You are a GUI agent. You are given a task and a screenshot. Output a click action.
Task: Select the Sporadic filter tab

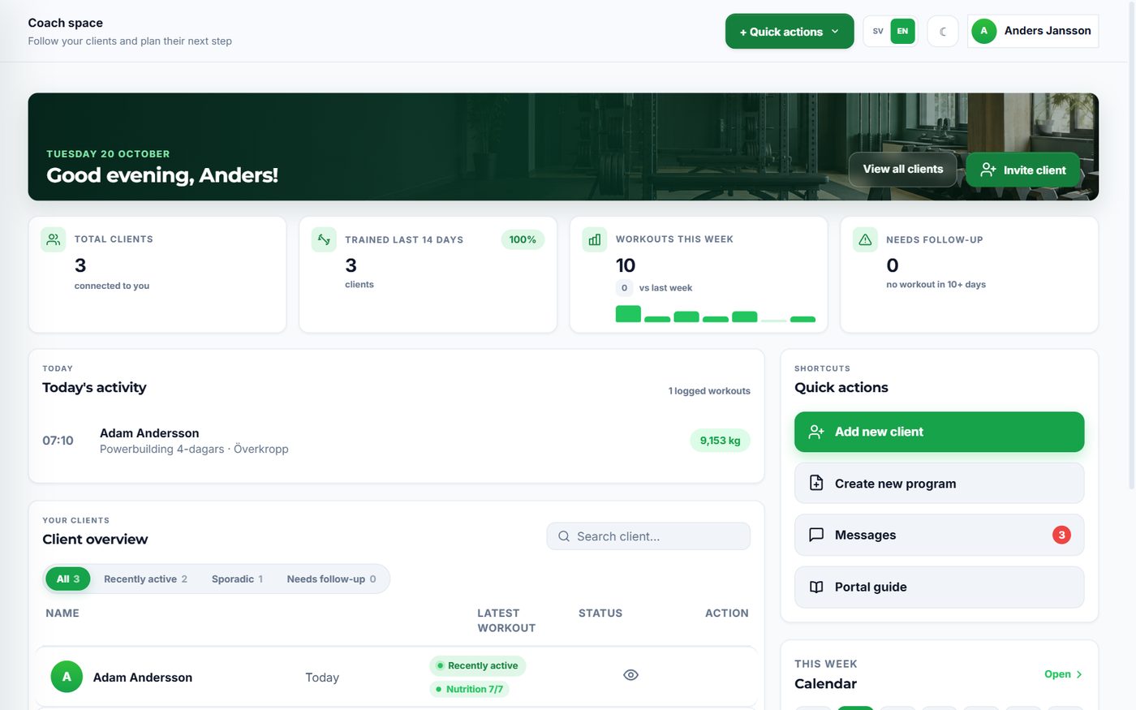click(x=237, y=579)
